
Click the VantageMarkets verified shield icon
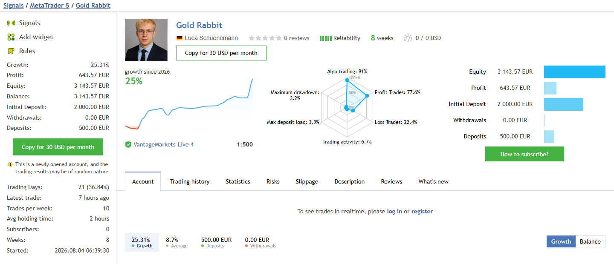(128, 145)
